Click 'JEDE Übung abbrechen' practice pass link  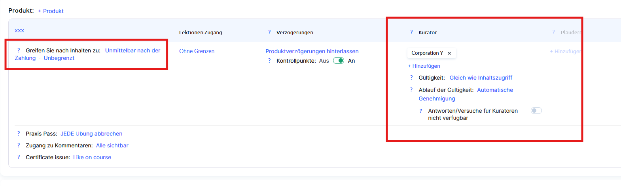click(91, 134)
